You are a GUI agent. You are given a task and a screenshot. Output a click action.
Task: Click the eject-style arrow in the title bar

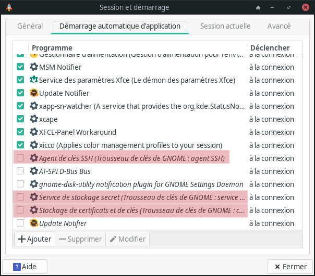(x=258, y=8)
